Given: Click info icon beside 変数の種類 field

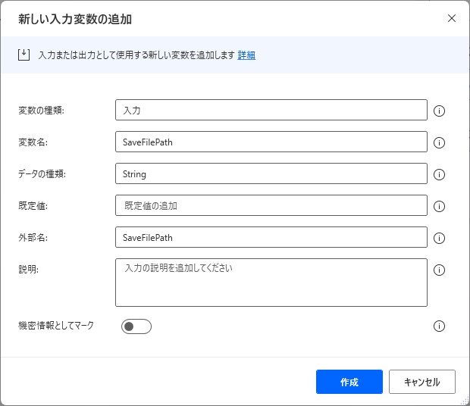Looking at the screenshot, I should tap(439, 111).
